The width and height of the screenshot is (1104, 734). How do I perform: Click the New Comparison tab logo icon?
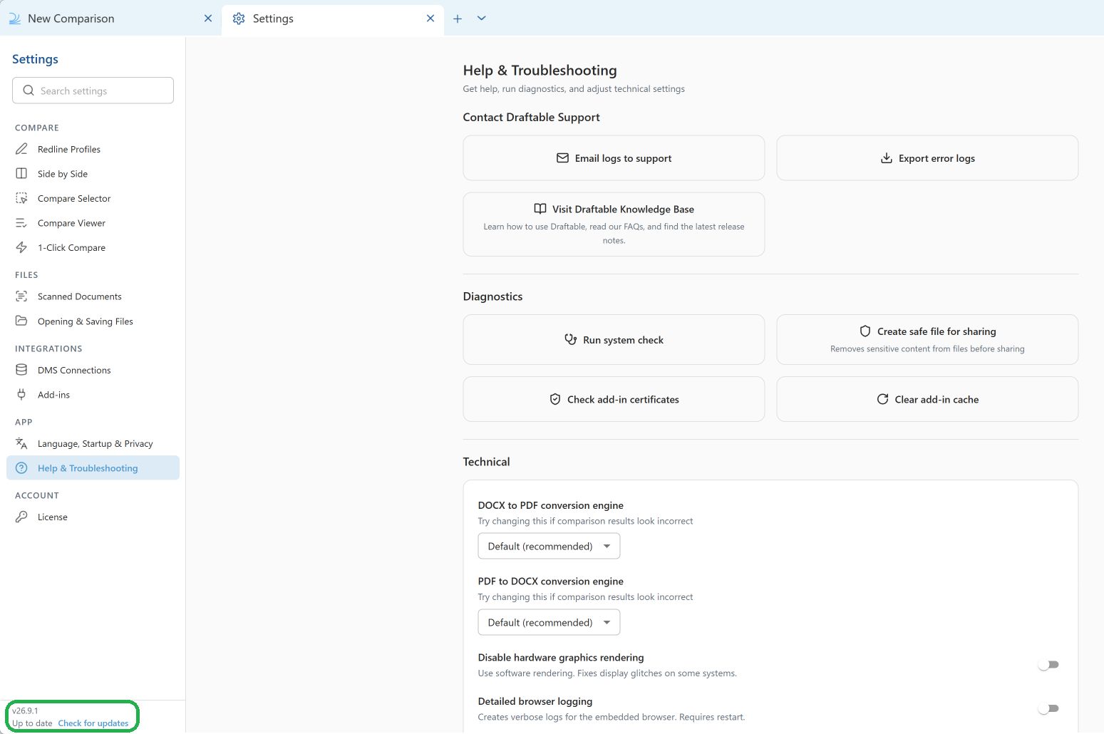(x=14, y=19)
